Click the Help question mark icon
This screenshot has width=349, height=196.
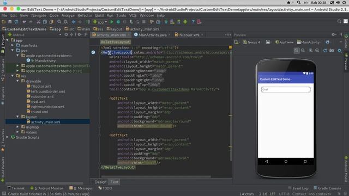pyautogui.click(x=193, y=22)
